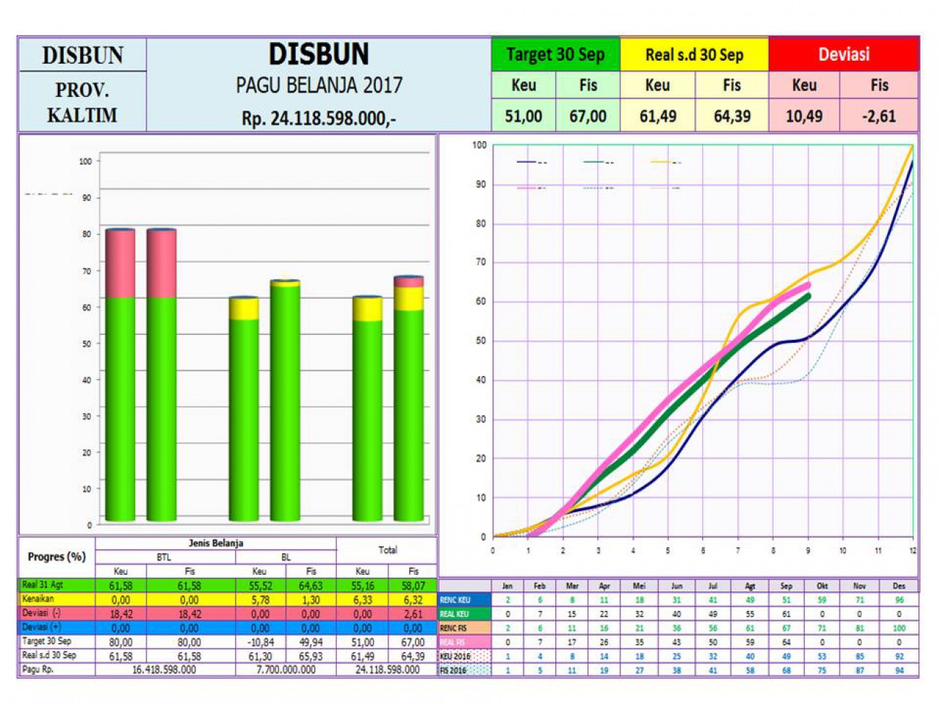Screen dimensions: 940x705
Task: Select the '10,49' Deviasi Keu value
Action: tap(804, 116)
